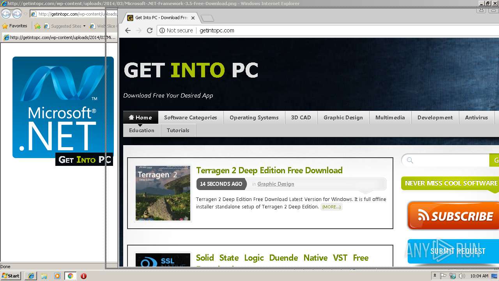Switch to Chrome taskbar icon

(70, 276)
